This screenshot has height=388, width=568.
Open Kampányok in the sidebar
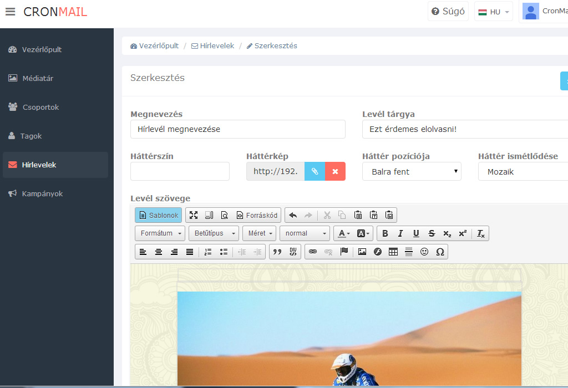pyautogui.click(x=55, y=193)
